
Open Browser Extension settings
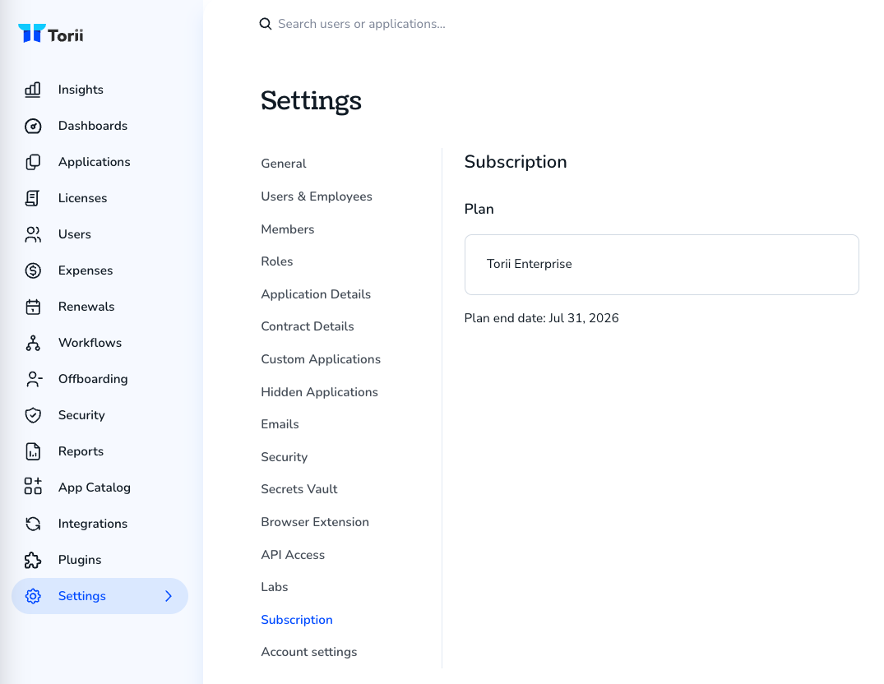315,522
